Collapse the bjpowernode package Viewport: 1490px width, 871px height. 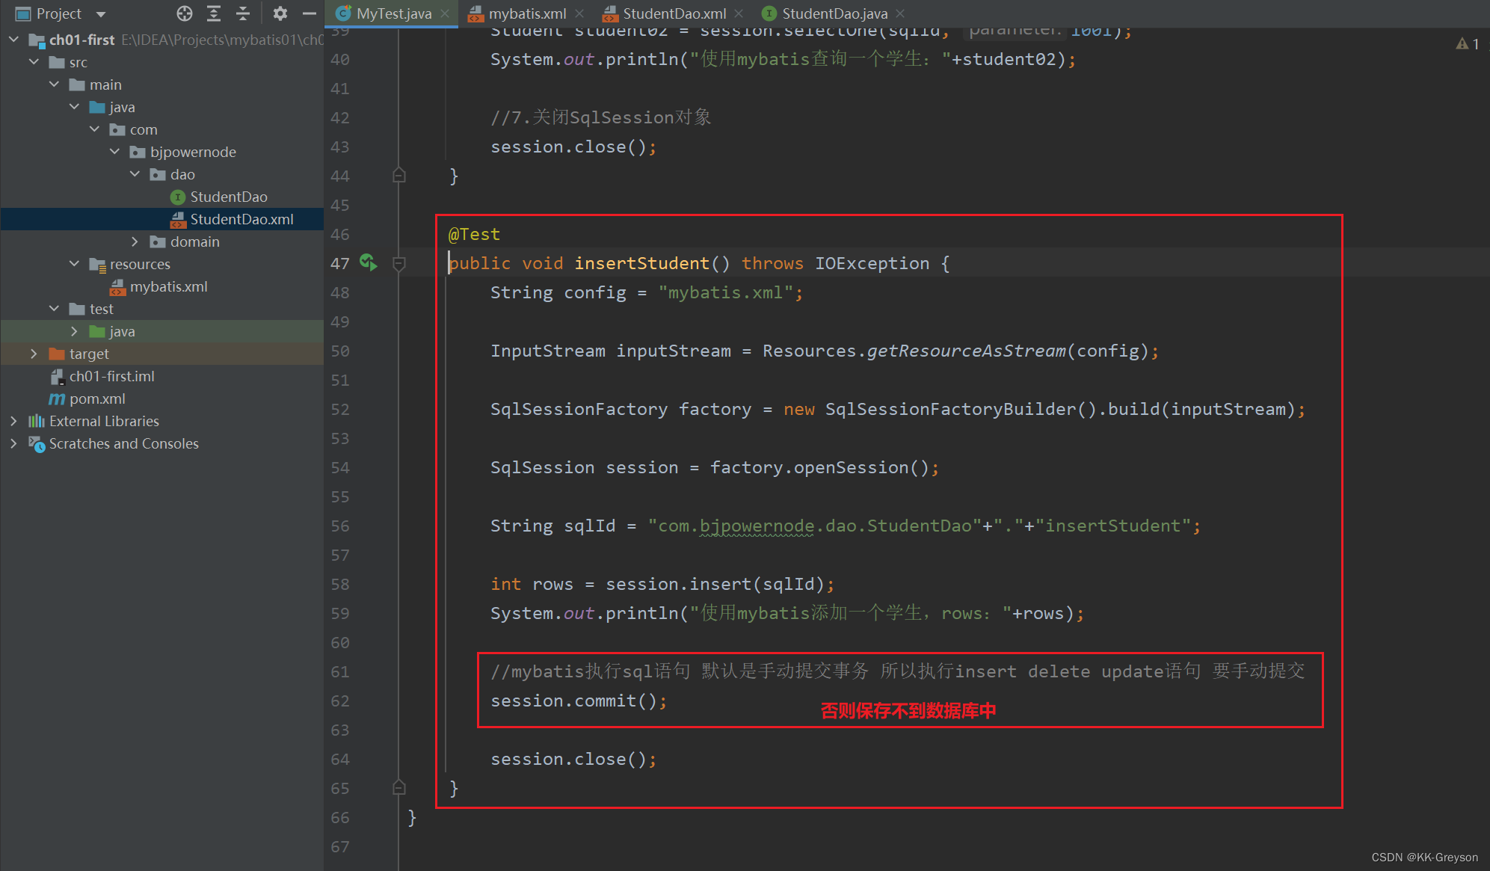point(114,152)
